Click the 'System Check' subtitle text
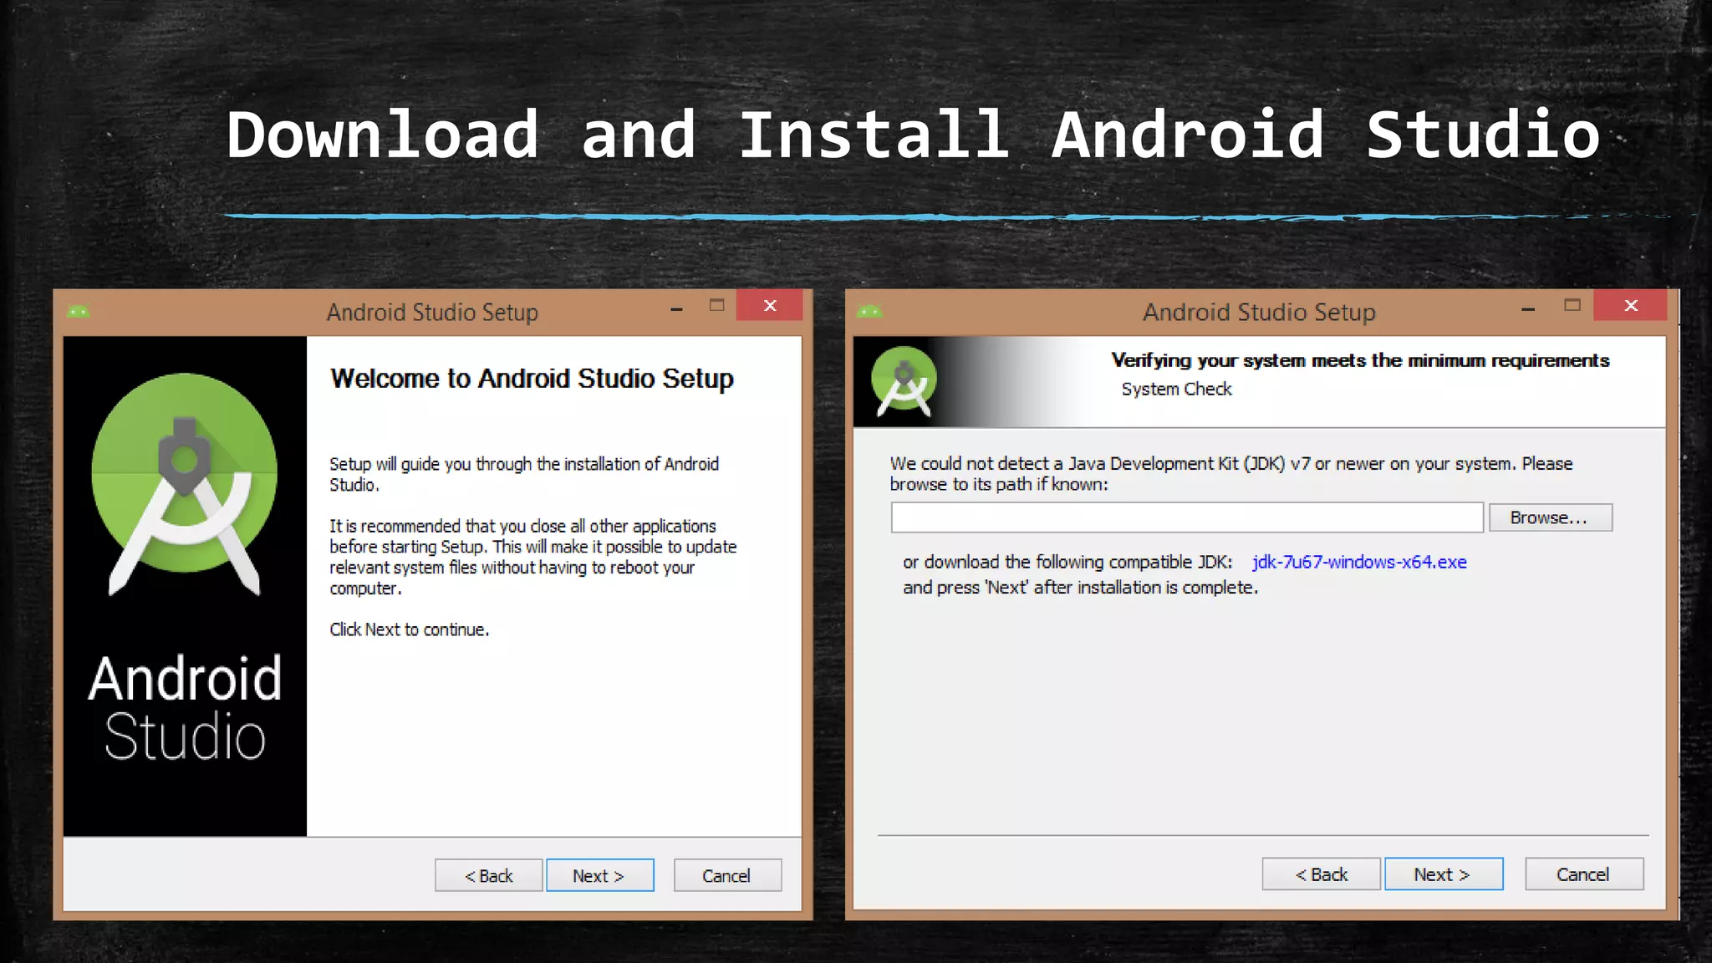This screenshot has height=963, width=1712. coord(1176,389)
